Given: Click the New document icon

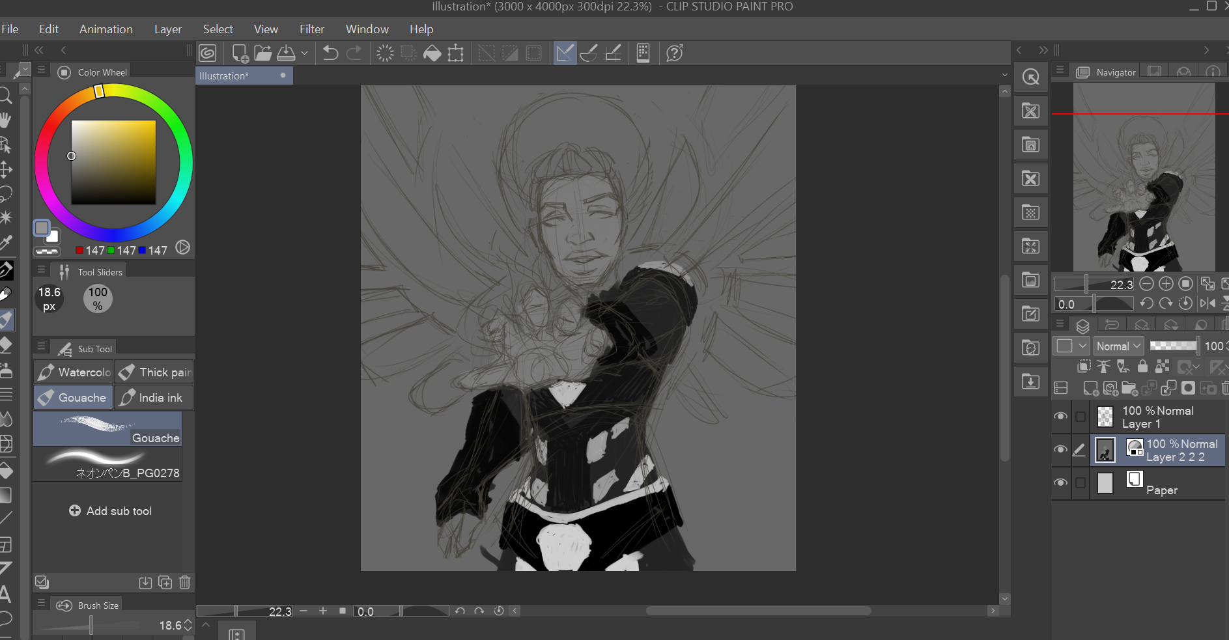Looking at the screenshot, I should (240, 53).
